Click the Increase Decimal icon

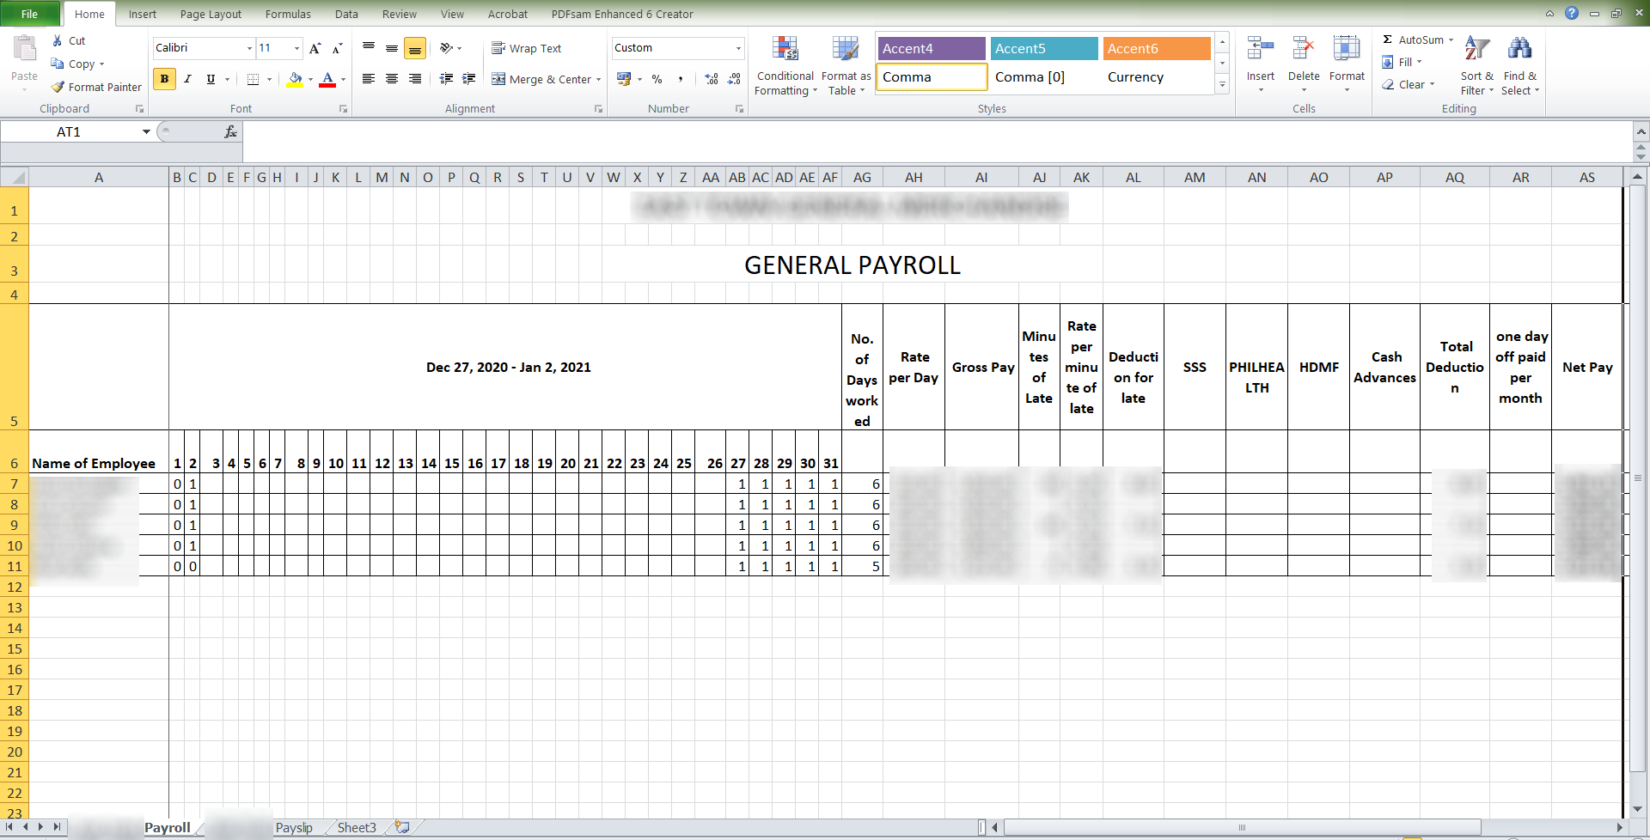[712, 79]
